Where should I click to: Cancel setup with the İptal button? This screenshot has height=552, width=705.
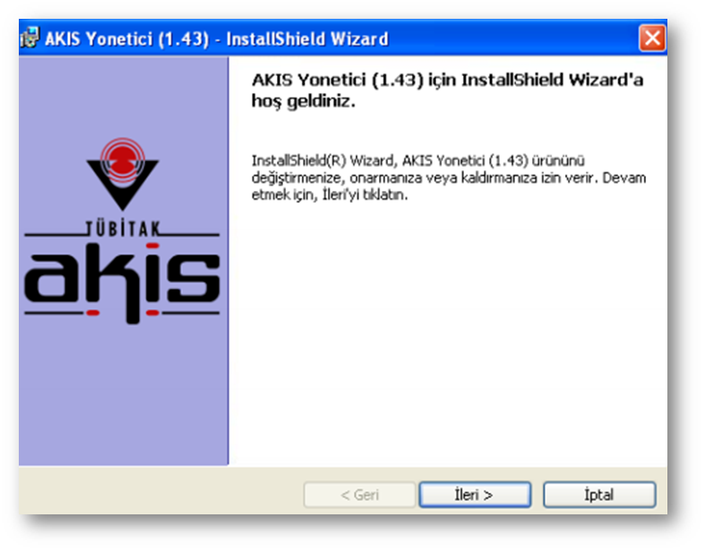(x=599, y=495)
